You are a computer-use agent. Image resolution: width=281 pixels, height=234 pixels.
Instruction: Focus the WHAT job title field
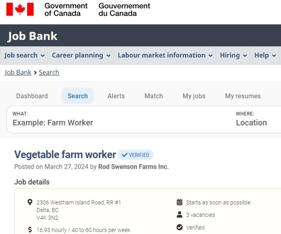(x=118, y=119)
